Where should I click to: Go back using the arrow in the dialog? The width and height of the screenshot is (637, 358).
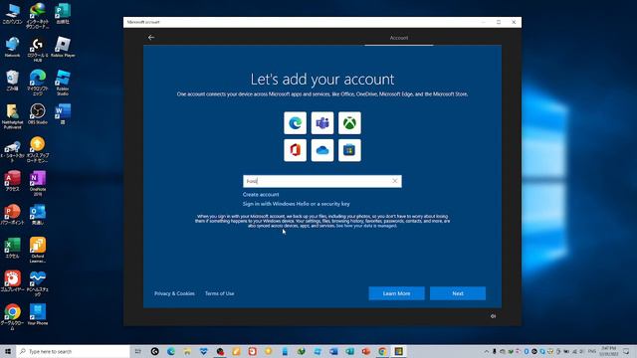point(151,38)
